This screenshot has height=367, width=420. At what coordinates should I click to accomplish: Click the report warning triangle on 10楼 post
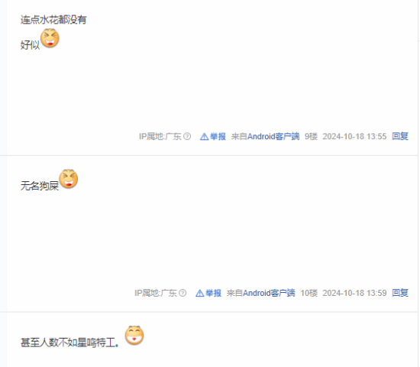199,293
